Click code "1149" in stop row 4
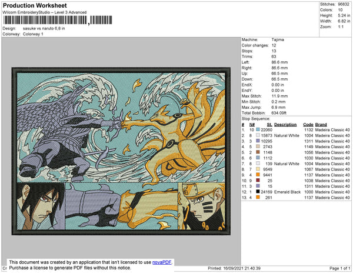 point(309,147)
